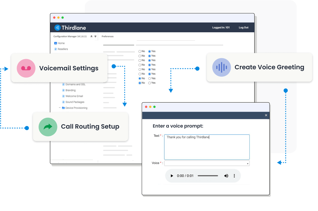Mute audio with the speaker icon
The height and width of the screenshot is (211, 318).
pos(226,176)
